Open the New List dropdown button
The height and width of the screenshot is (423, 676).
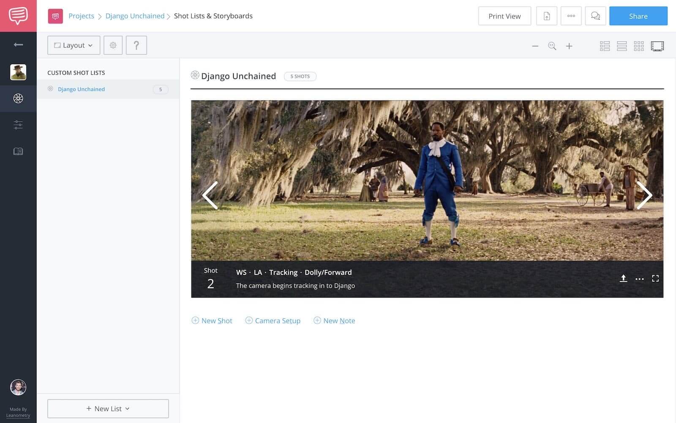click(108, 409)
